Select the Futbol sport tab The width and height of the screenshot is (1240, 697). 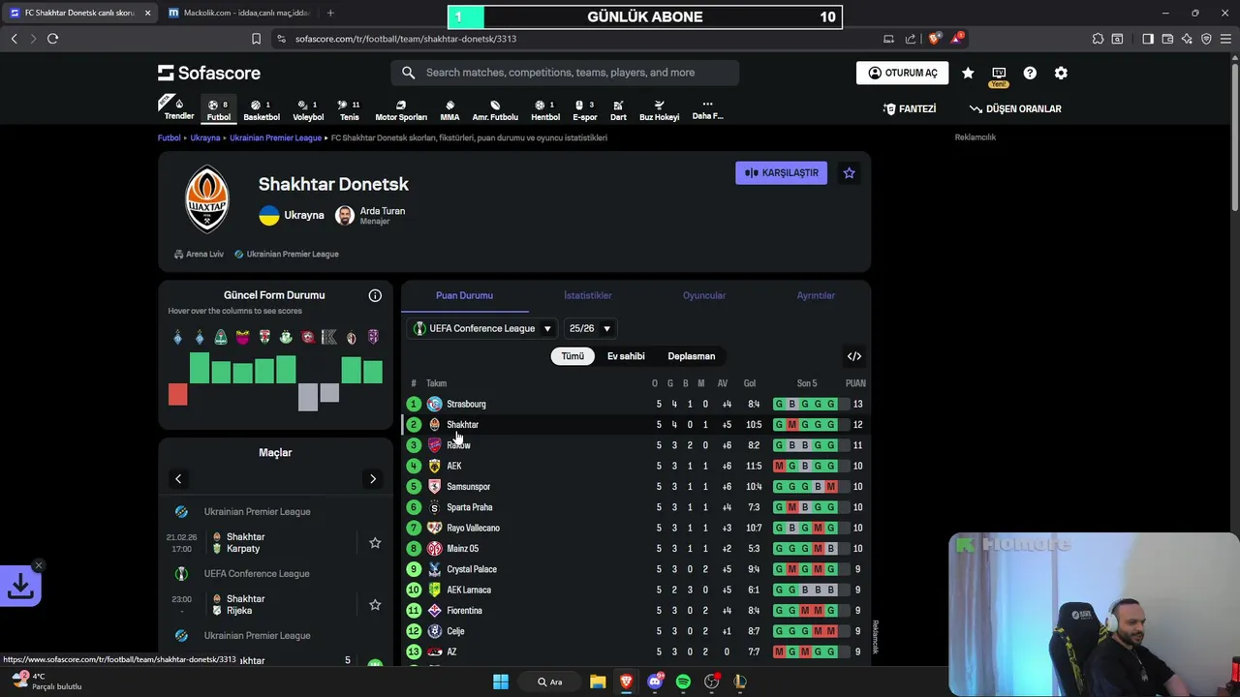[x=219, y=109]
